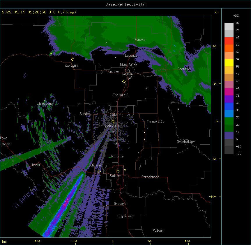
Task: Click the yellow diamond marker above Calgary label
Action: pos(118,171)
